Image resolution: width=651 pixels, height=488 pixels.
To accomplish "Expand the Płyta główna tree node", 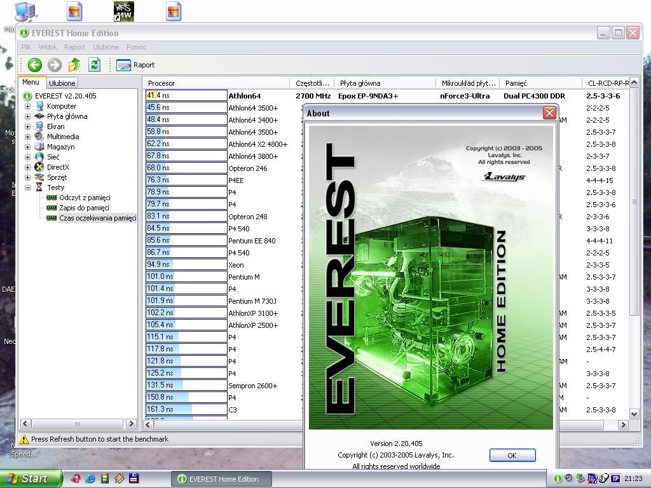I will click(x=28, y=117).
